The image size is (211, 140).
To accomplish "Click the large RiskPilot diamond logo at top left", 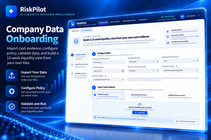I will click(11, 11).
